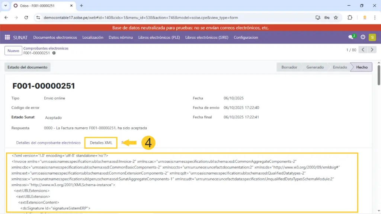Click the Nuevo button

coord(13,51)
